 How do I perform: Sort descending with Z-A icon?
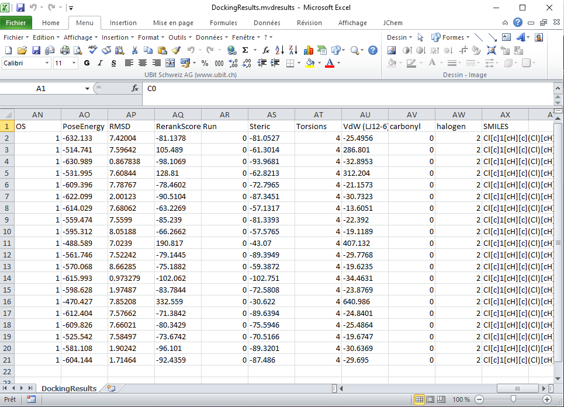pos(293,50)
